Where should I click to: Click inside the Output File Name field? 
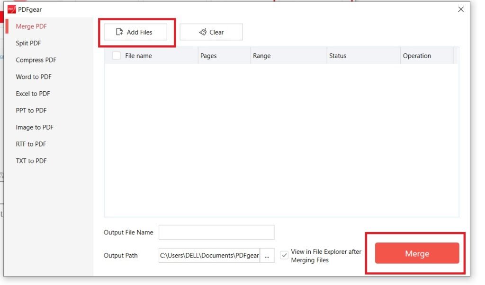click(x=216, y=232)
